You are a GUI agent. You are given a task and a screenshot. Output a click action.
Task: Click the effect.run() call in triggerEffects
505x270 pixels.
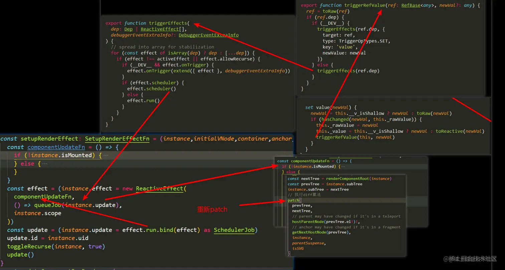(143, 101)
